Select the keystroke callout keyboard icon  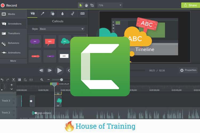82,14
